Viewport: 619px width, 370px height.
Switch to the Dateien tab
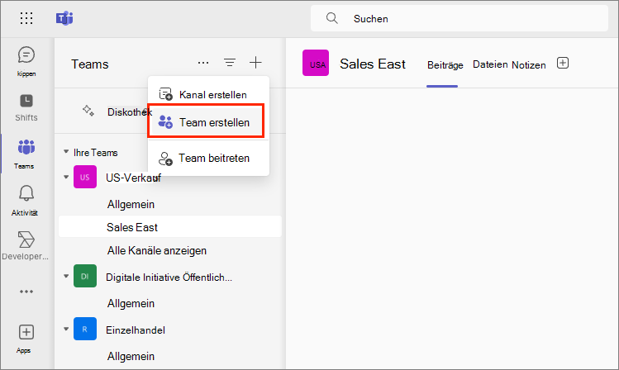click(x=490, y=64)
